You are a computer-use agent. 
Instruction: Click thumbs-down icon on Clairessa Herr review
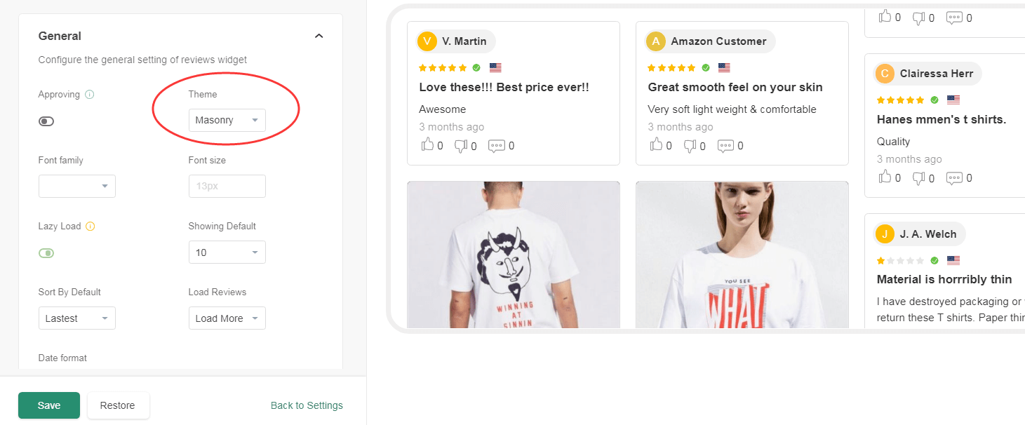(x=919, y=178)
